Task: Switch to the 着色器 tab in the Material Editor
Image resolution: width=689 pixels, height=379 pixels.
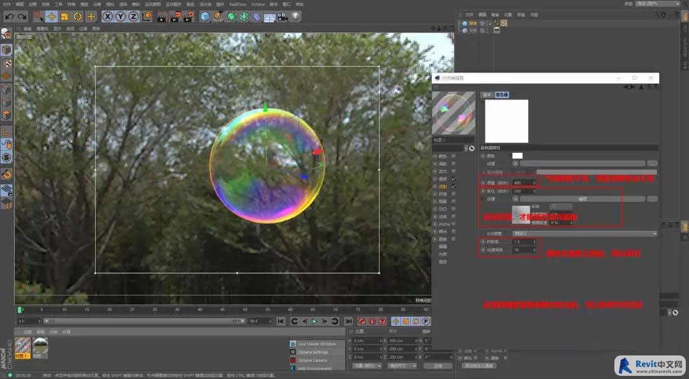Action: (x=502, y=95)
